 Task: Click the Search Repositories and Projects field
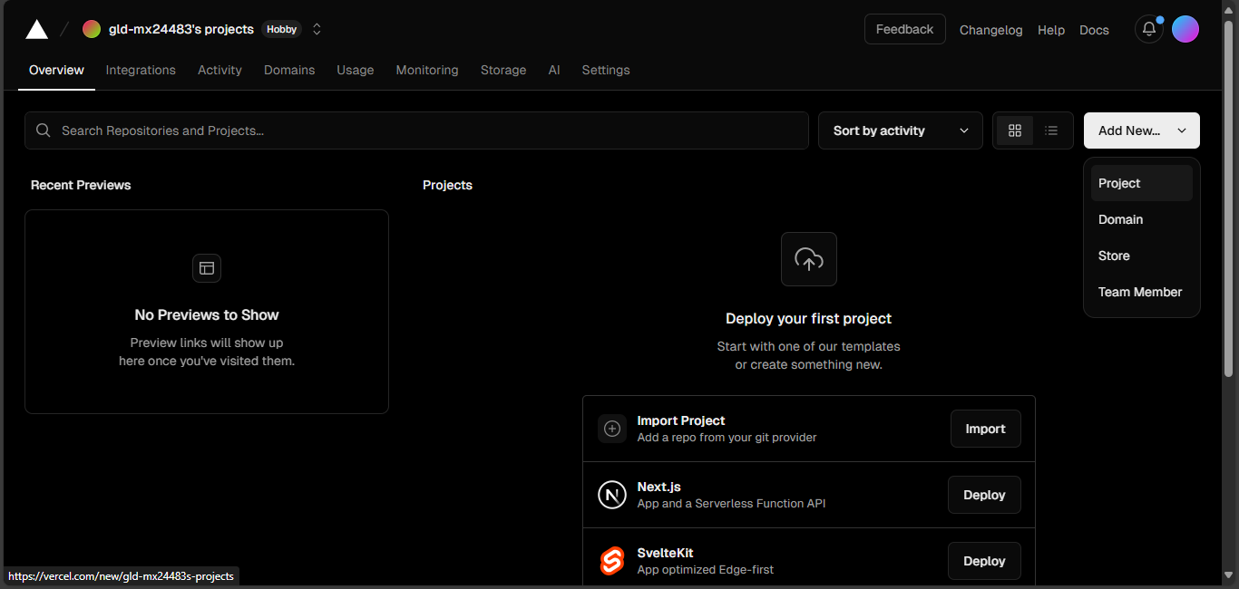tap(416, 130)
